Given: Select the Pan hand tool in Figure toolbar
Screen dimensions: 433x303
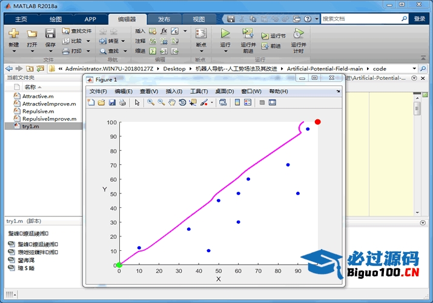Looking at the screenshot, I should (171, 102).
